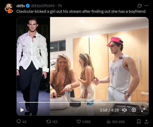Viewport: 153px width, 127px height.
Task: Click the 3:58 / 4:28 time display
Action: pyautogui.click(x=109, y=110)
